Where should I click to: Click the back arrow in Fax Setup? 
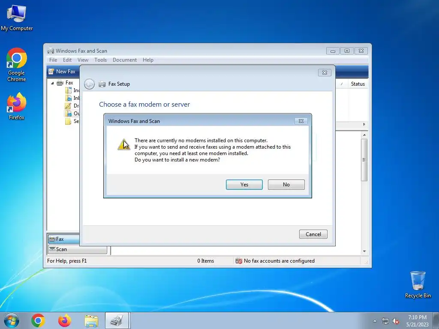[89, 84]
